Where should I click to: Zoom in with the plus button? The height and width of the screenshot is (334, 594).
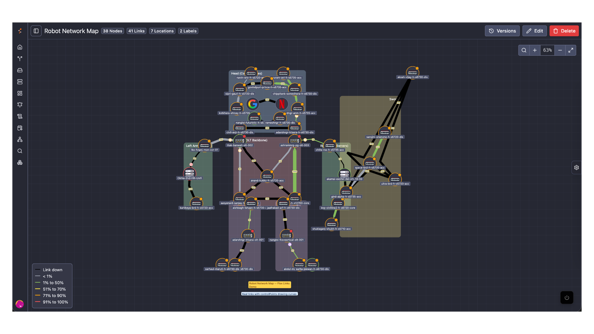point(535,50)
